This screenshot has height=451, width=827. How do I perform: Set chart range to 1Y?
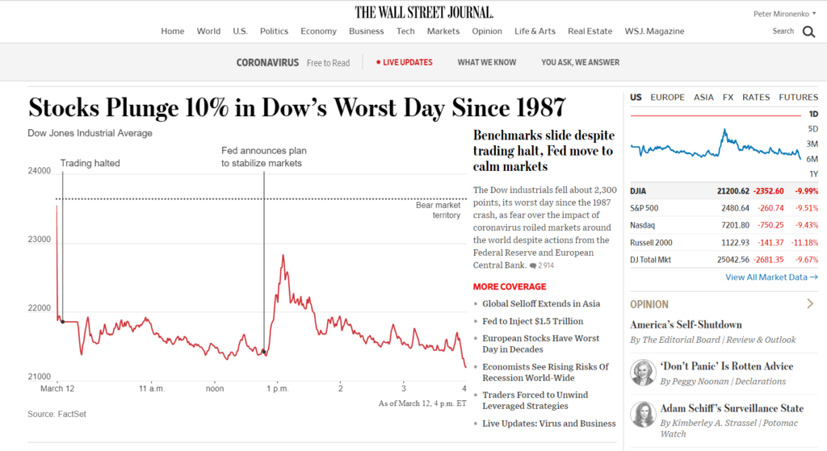click(812, 173)
